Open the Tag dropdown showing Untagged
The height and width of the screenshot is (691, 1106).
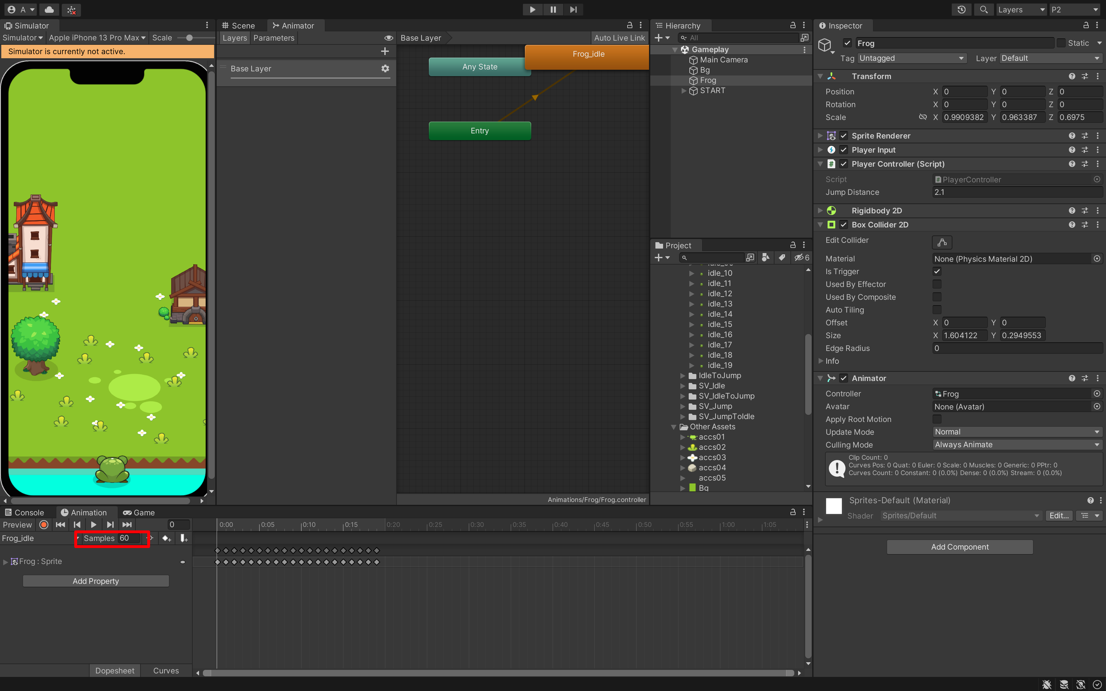coord(912,58)
